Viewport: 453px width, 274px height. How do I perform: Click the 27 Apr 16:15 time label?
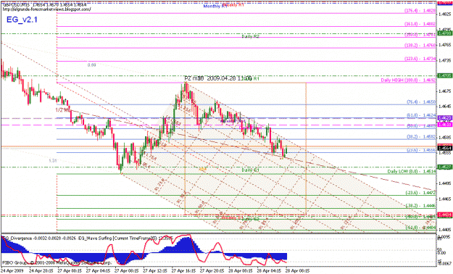(183, 271)
